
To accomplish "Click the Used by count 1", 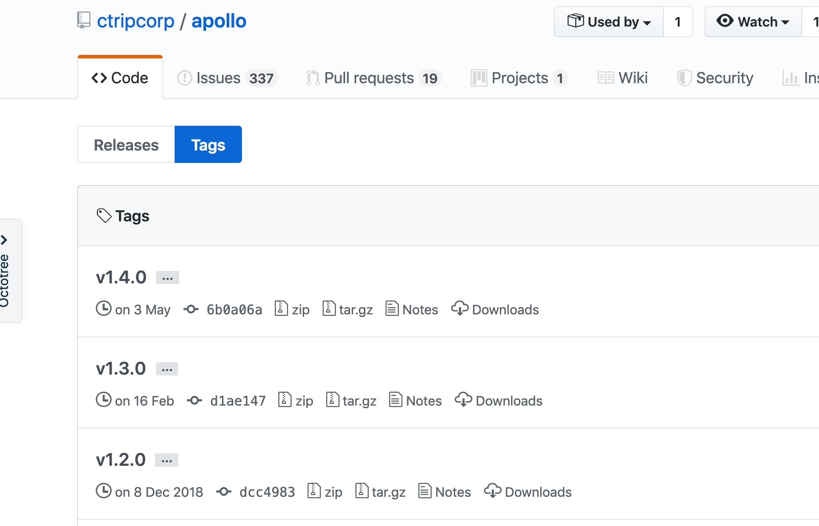I will (x=678, y=22).
